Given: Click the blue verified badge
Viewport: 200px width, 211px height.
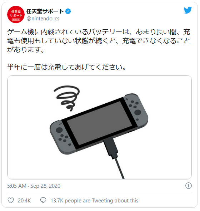Looking at the screenshot, I should (x=68, y=11).
